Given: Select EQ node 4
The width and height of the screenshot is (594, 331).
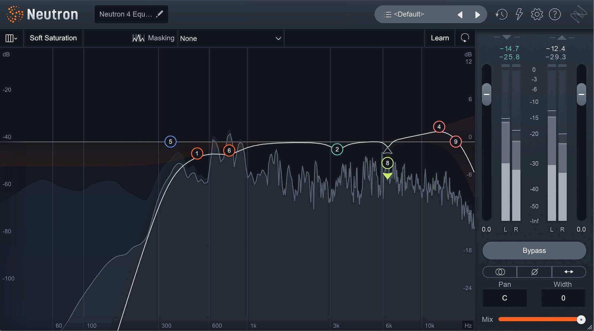Looking at the screenshot, I should click(x=439, y=127).
